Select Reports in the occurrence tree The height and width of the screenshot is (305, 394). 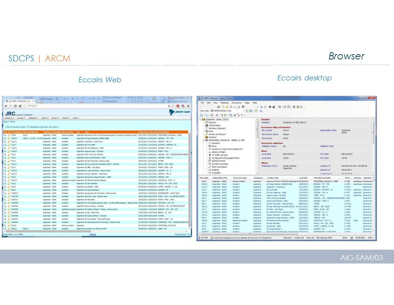212,122
